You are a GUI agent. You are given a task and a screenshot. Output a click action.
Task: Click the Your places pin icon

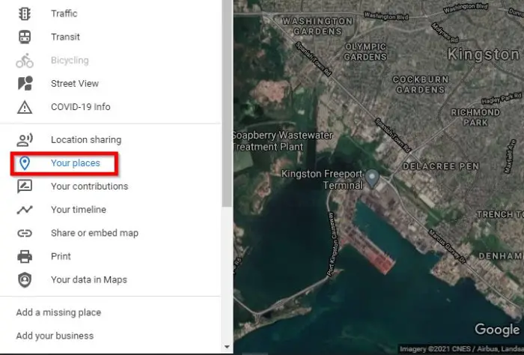[x=25, y=163]
